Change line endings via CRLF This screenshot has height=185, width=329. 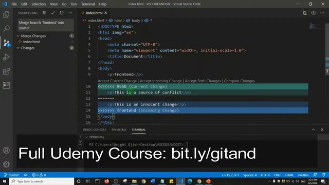[277, 175]
